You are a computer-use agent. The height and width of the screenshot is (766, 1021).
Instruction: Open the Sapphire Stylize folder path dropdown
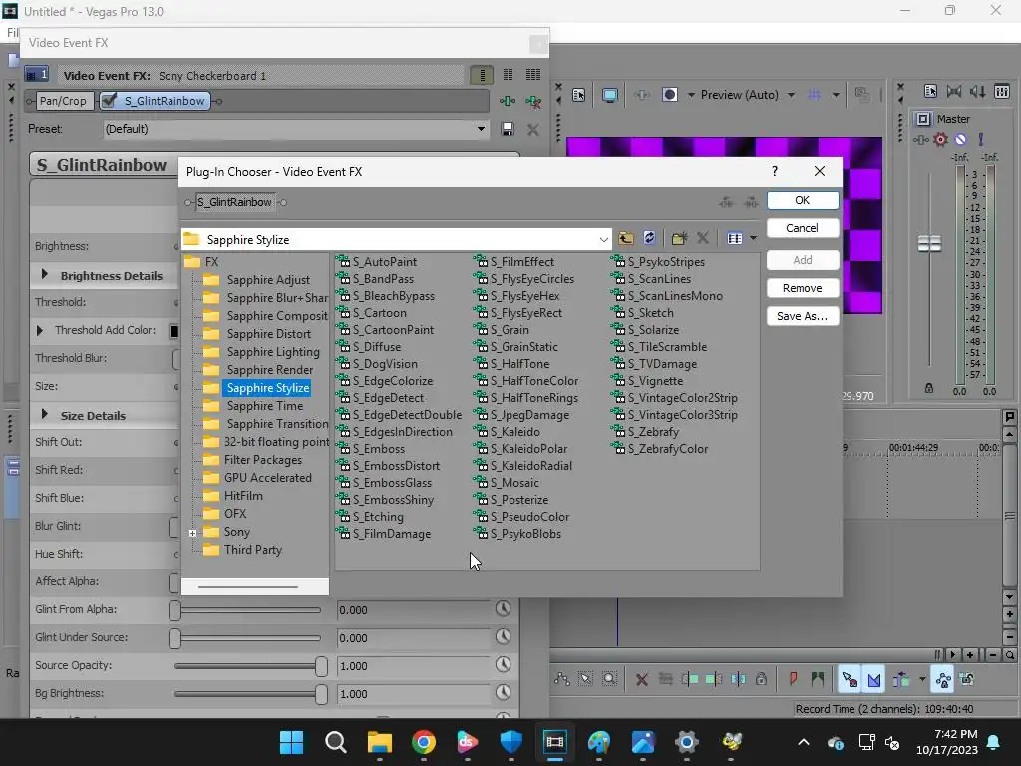[603, 239]
